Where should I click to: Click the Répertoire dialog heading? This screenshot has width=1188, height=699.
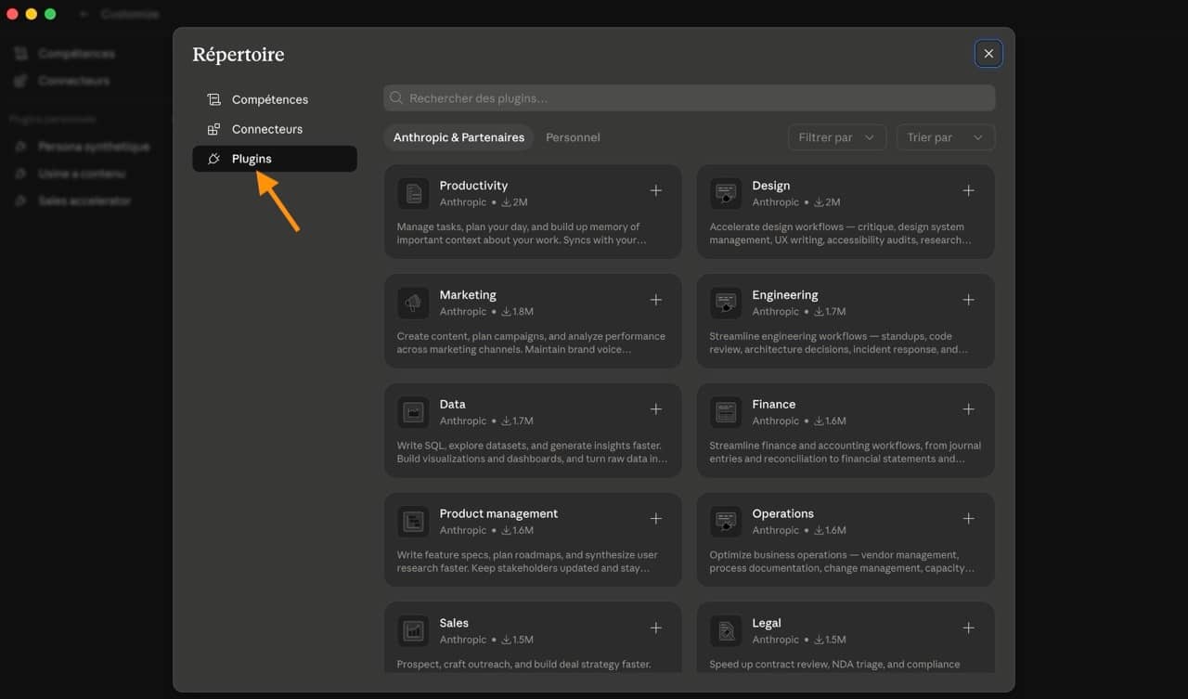click(x=239, y=55)
